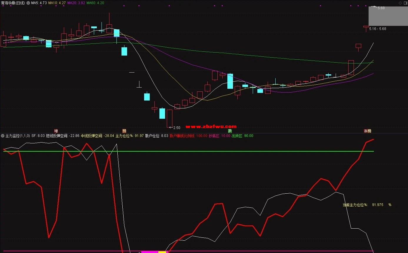This screenshot has width=408, height=253.
Task: Click the 5.68 high price label
Action: (381, 8)
